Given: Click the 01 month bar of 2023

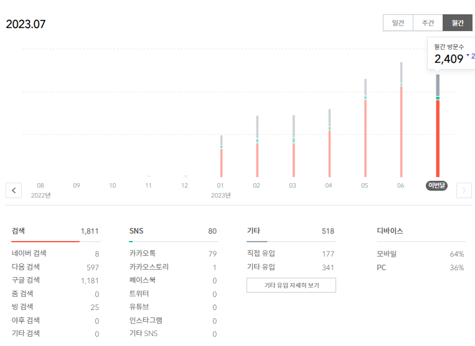Looking at the screenshot, I should 222,156.
